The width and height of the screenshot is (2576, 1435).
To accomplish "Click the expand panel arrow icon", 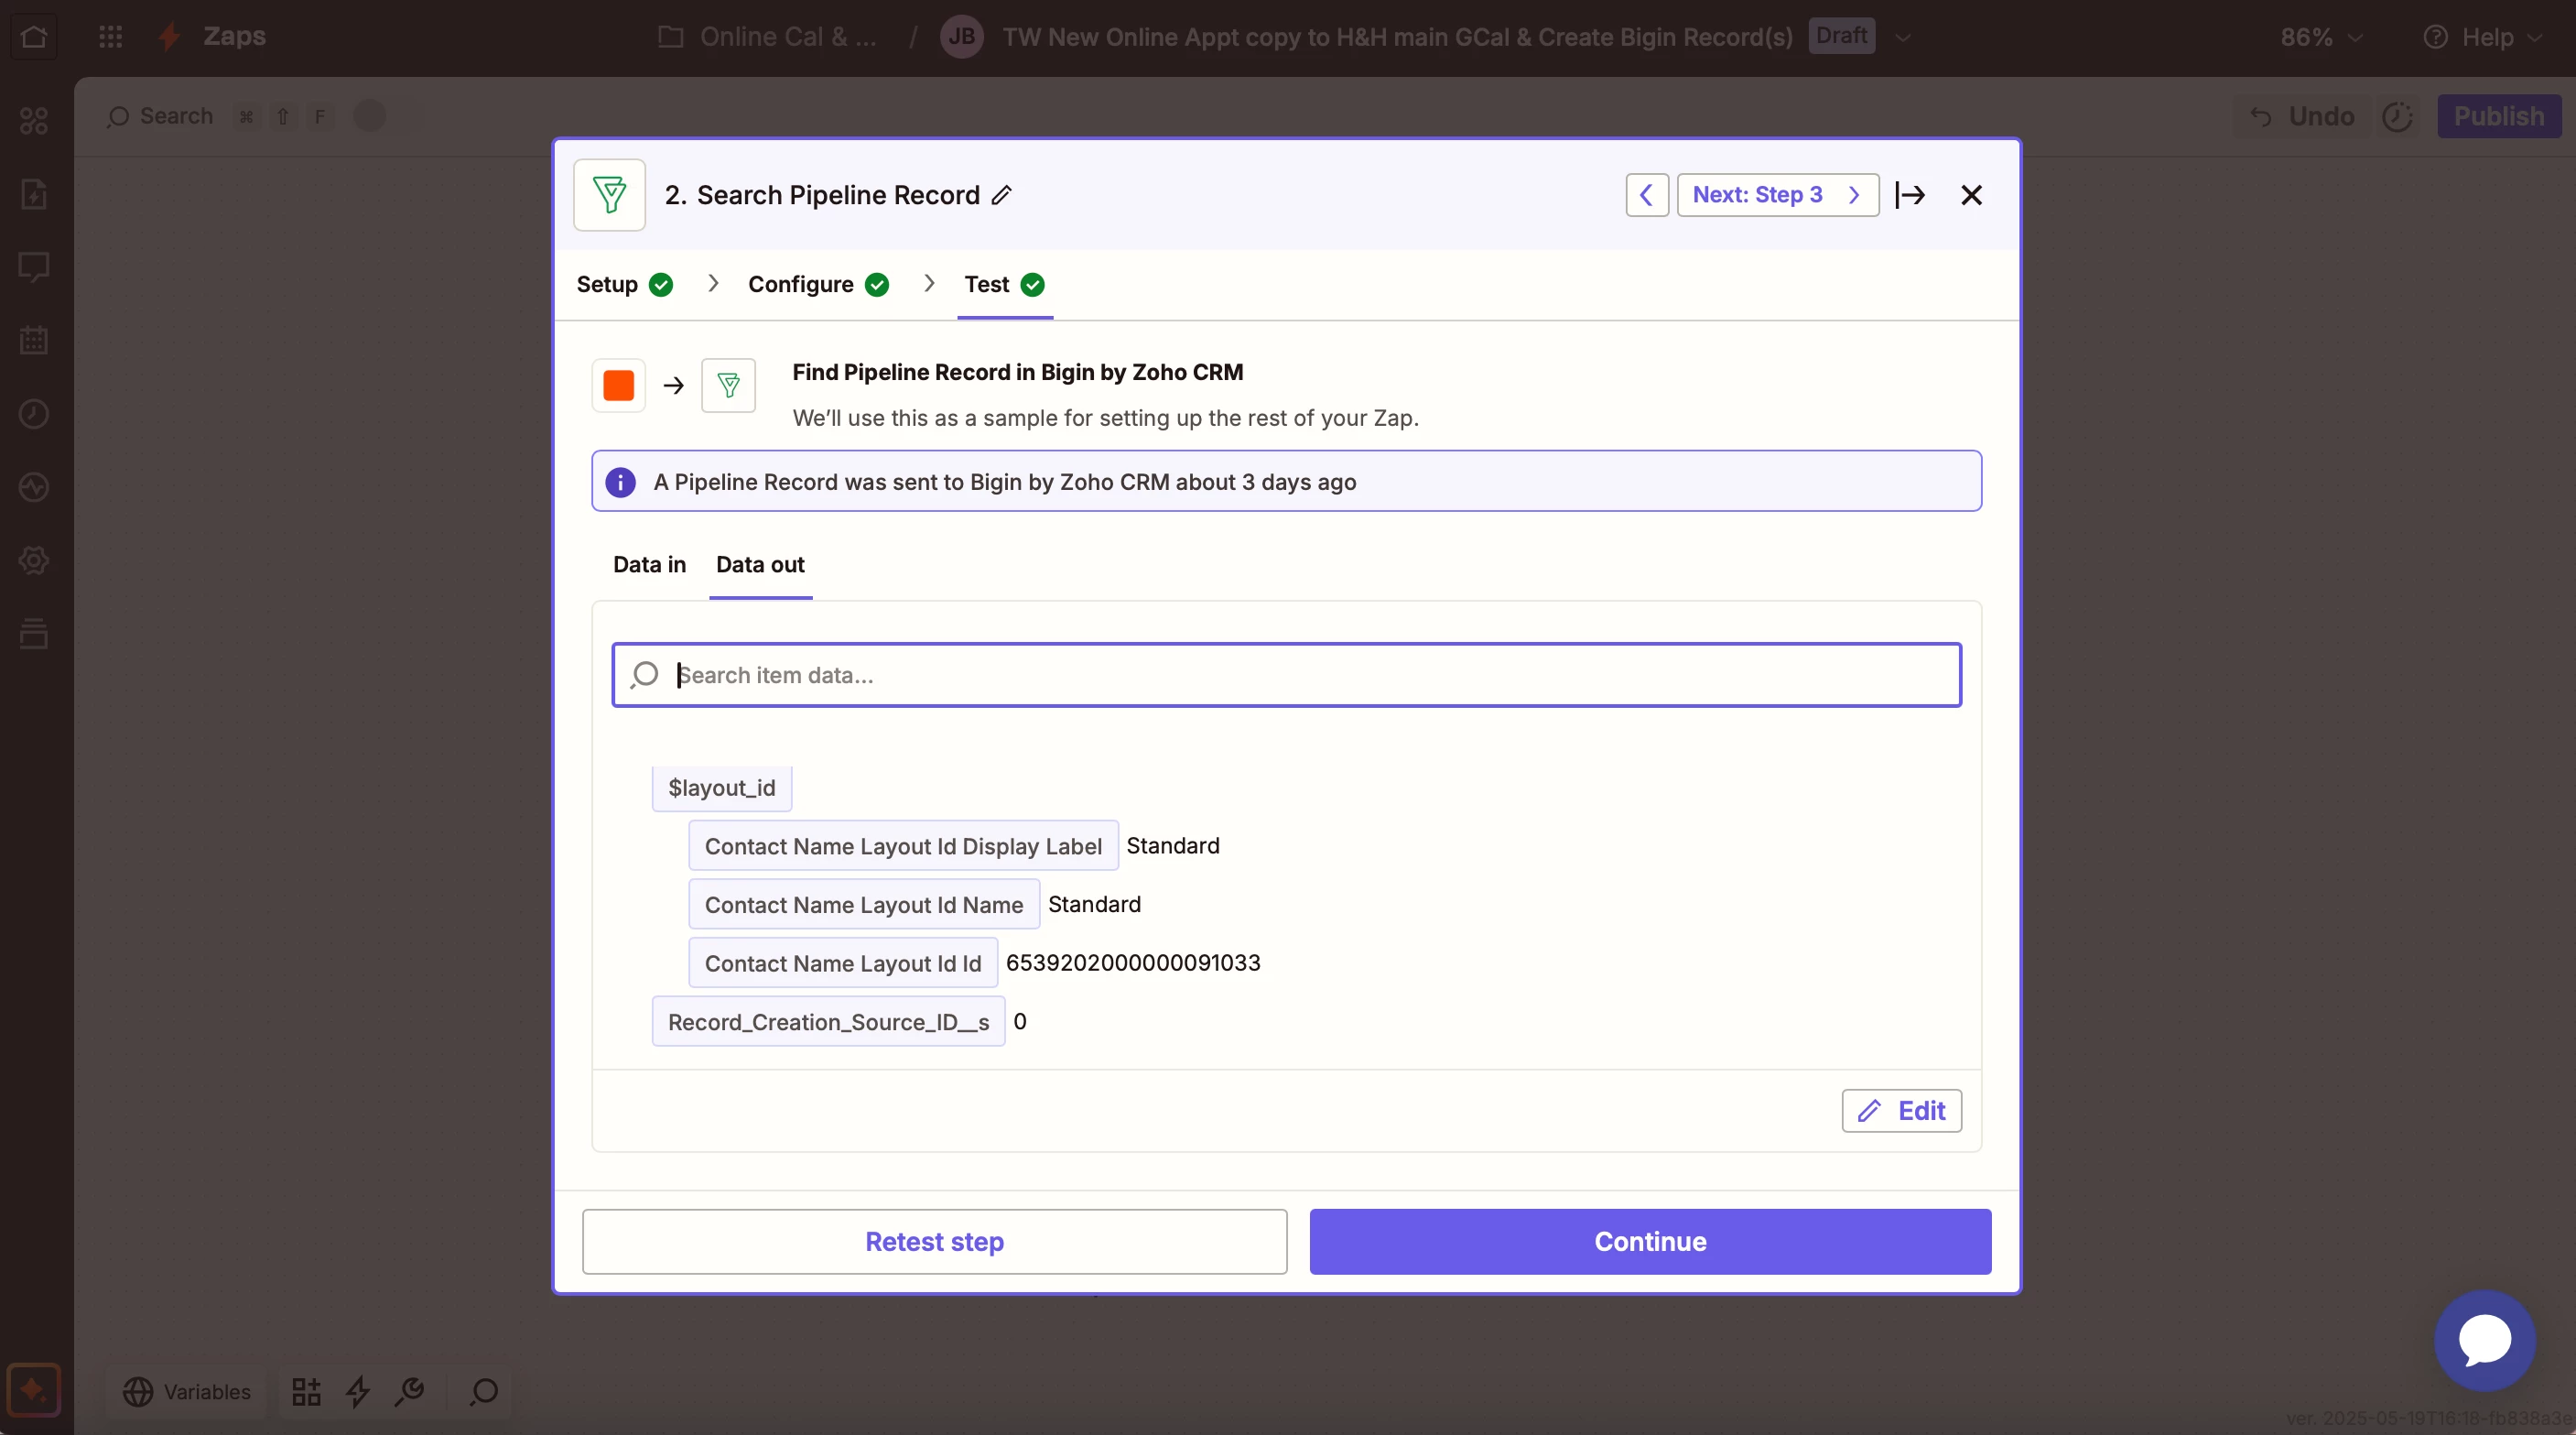I will [1910, 195].
